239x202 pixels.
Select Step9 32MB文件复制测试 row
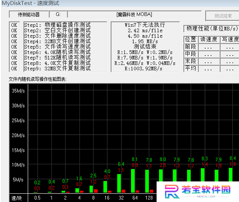coord(57,69)
